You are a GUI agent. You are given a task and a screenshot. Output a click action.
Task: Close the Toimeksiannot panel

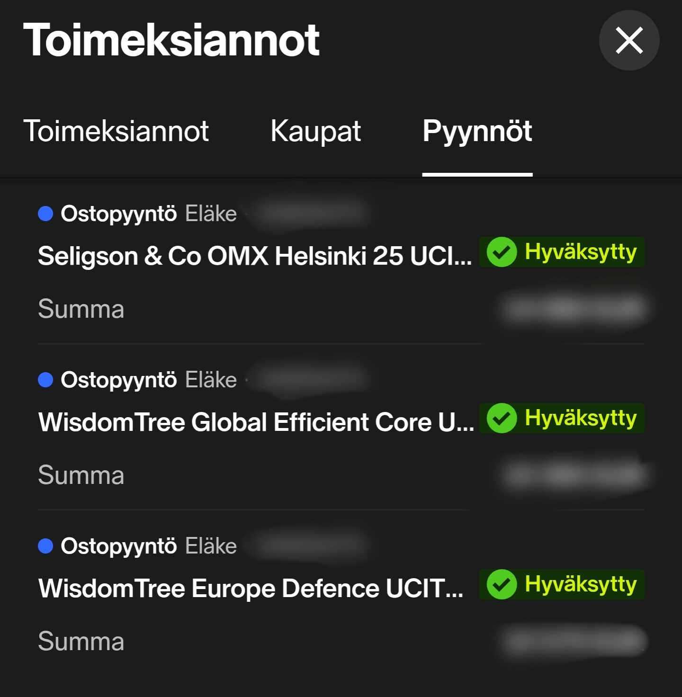(629, 40)
